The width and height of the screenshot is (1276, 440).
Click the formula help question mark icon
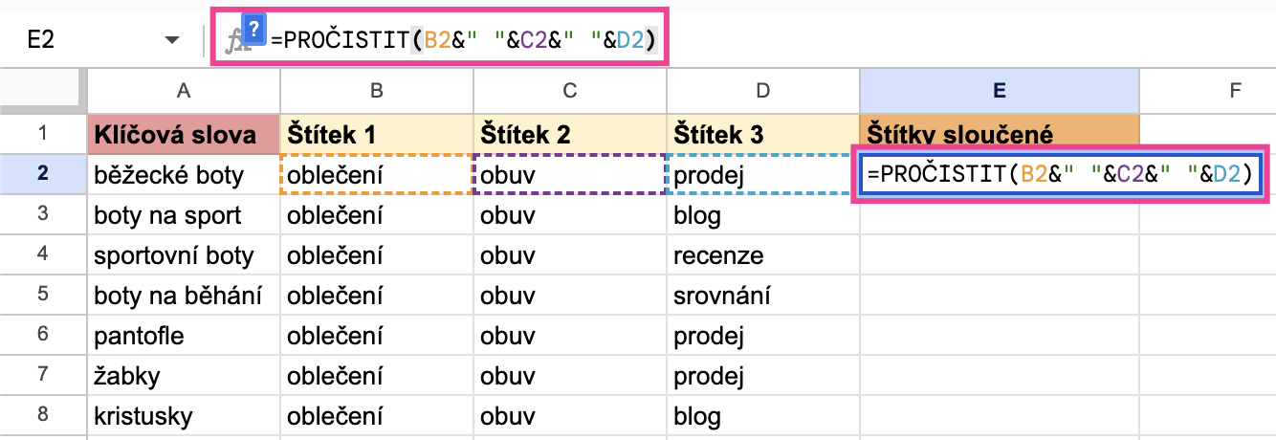pos(253,29)
